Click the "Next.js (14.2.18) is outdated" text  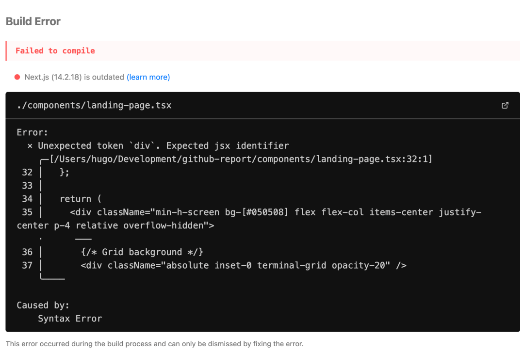(74, 77)
